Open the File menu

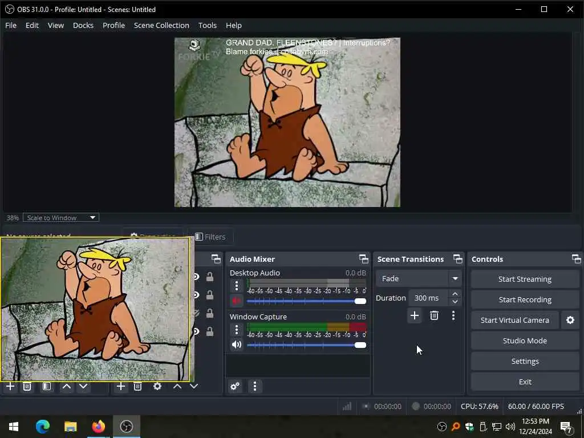point(11,25)
